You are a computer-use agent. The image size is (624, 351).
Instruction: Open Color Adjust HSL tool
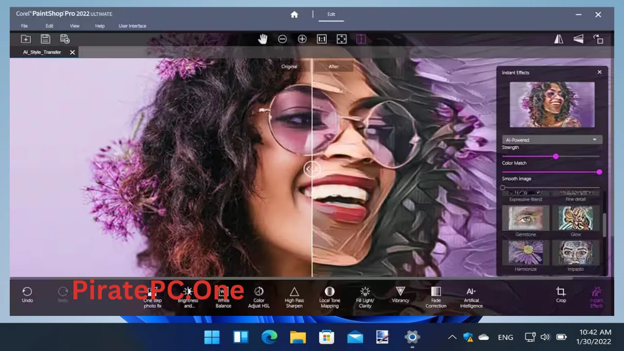259,296
